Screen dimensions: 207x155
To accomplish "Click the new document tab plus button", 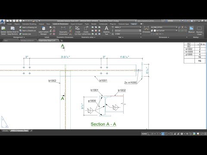I will (62, 40).
